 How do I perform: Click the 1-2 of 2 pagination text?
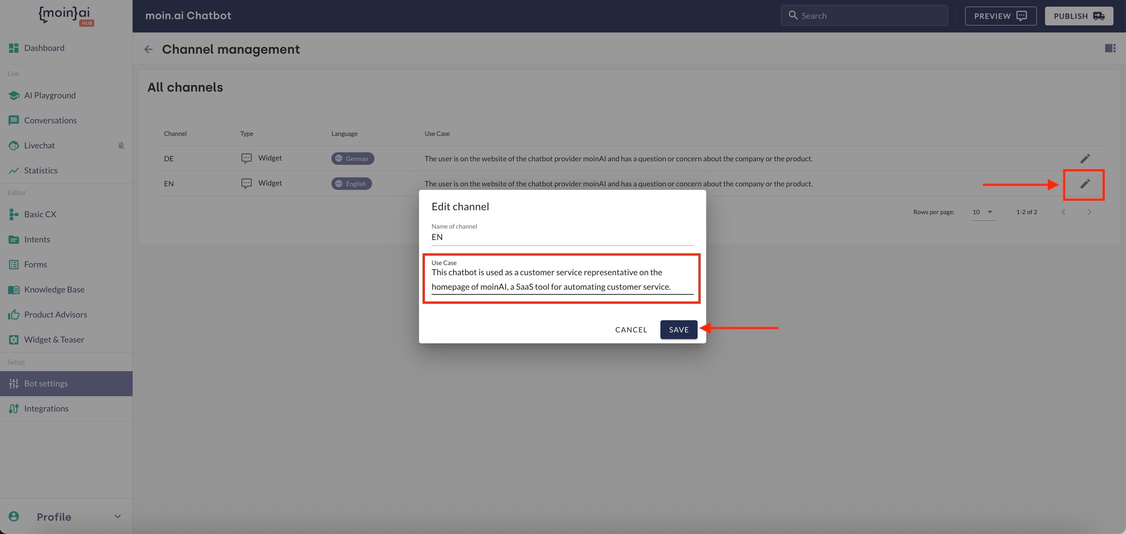coord(1026,212)
